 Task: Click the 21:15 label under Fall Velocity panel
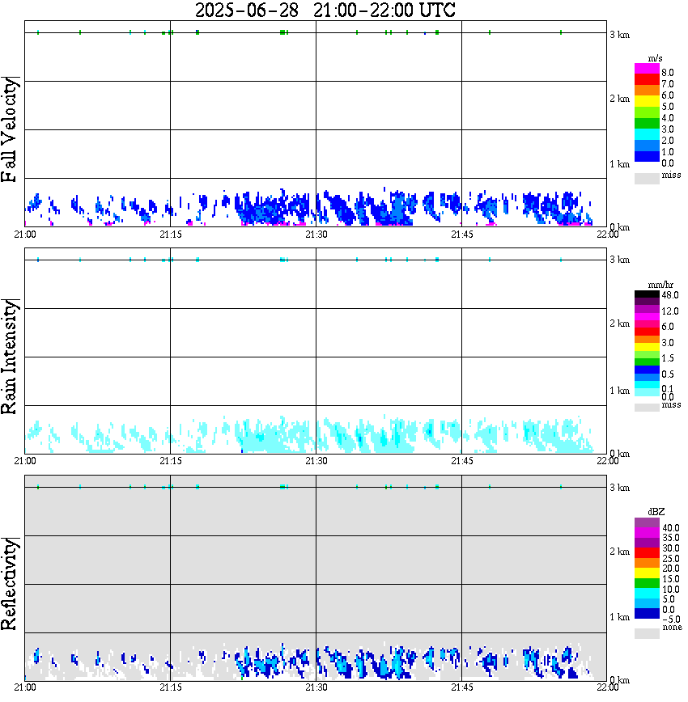point(171,235)
